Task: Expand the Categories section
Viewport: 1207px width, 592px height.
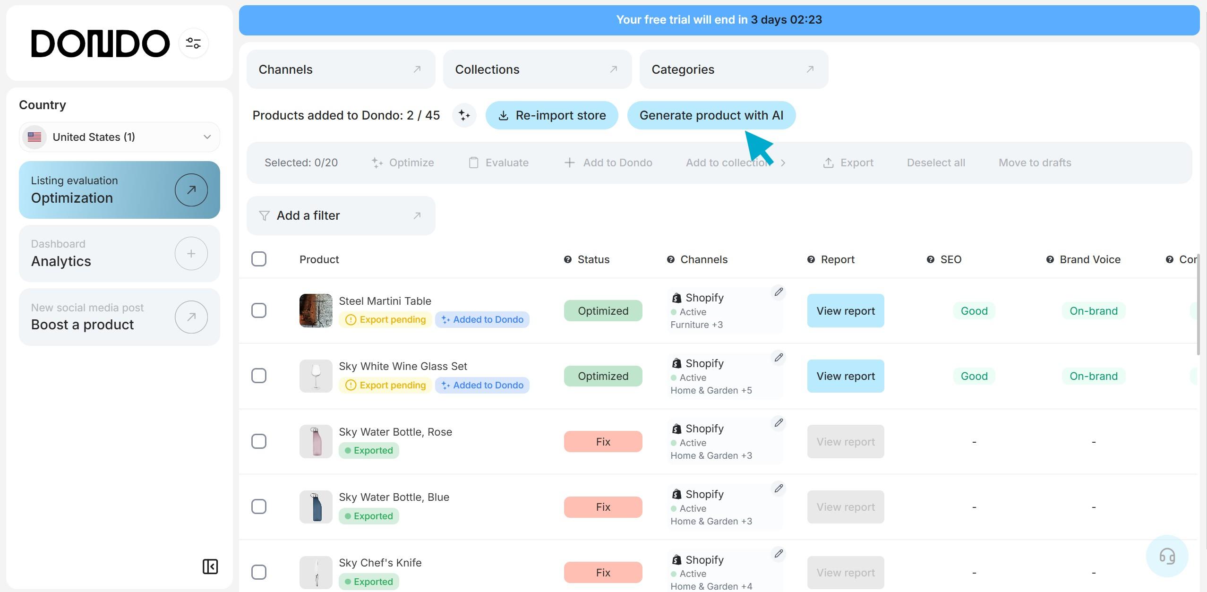Action: tap(733, 69)
